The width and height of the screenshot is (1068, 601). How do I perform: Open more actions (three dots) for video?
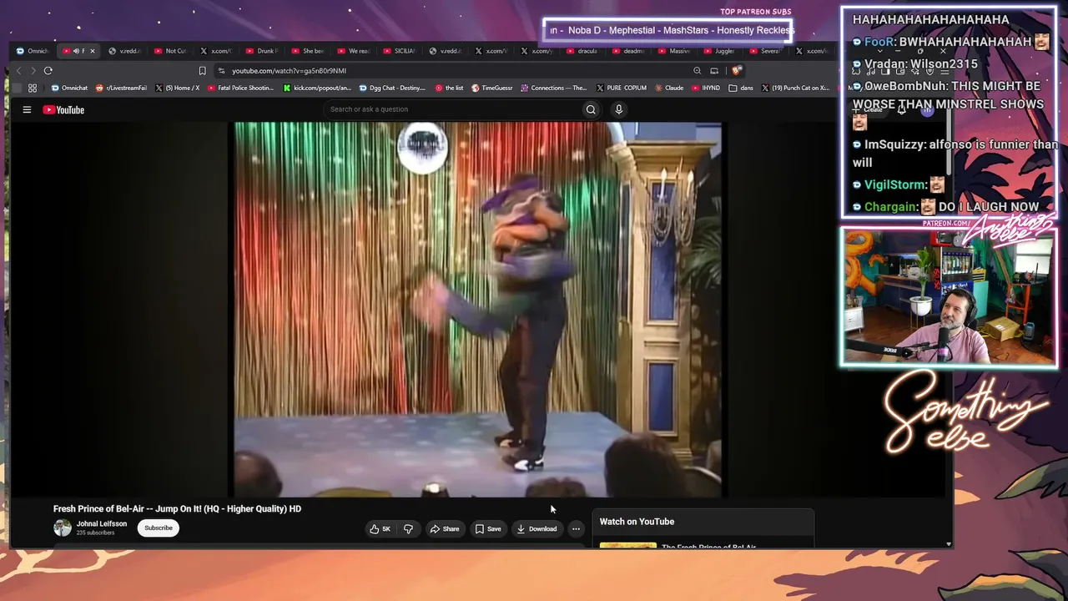[576, 528]
